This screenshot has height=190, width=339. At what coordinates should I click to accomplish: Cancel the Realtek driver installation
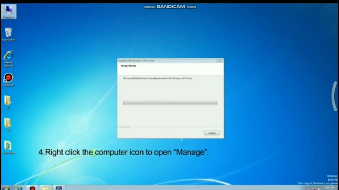[212, 133]
